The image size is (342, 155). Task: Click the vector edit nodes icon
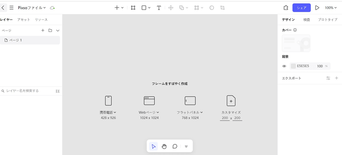coord(197,8)
